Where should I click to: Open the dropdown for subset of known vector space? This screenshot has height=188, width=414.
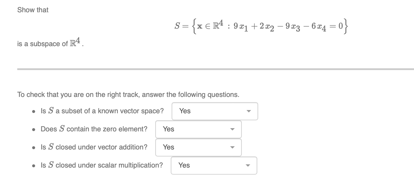pyautogui.click(x=215, y=111)
